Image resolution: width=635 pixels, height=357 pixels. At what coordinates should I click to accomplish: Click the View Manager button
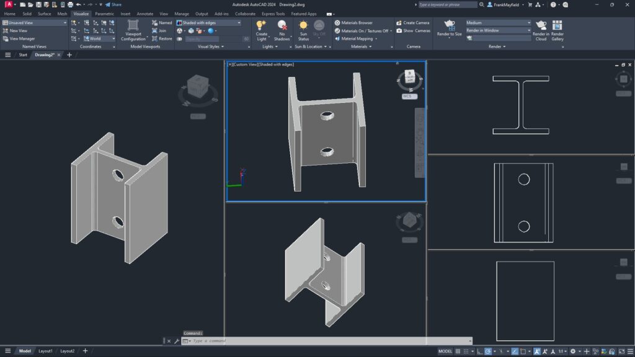pyautogui.click(x=19, y=38)
